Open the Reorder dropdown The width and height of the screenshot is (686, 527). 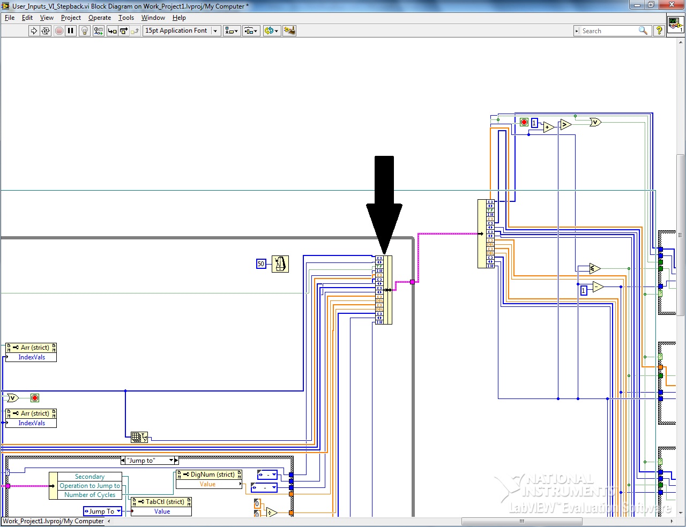coord(272,31)
